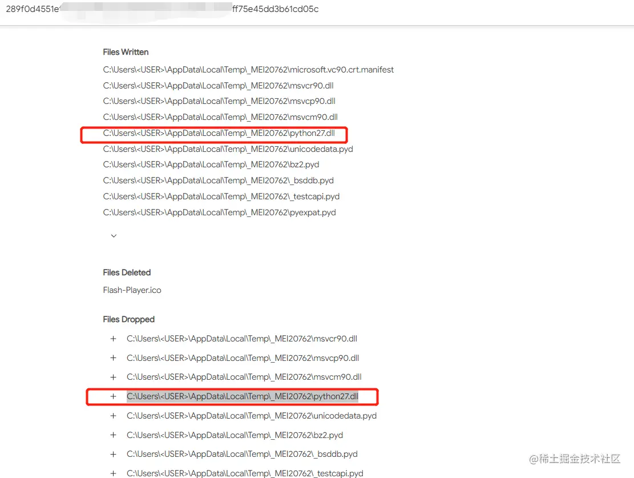The width and height of the screenshot is (634, 478).
Task: Expand the dropped _bsddb.pyd entry
Action: coord(113,454)
